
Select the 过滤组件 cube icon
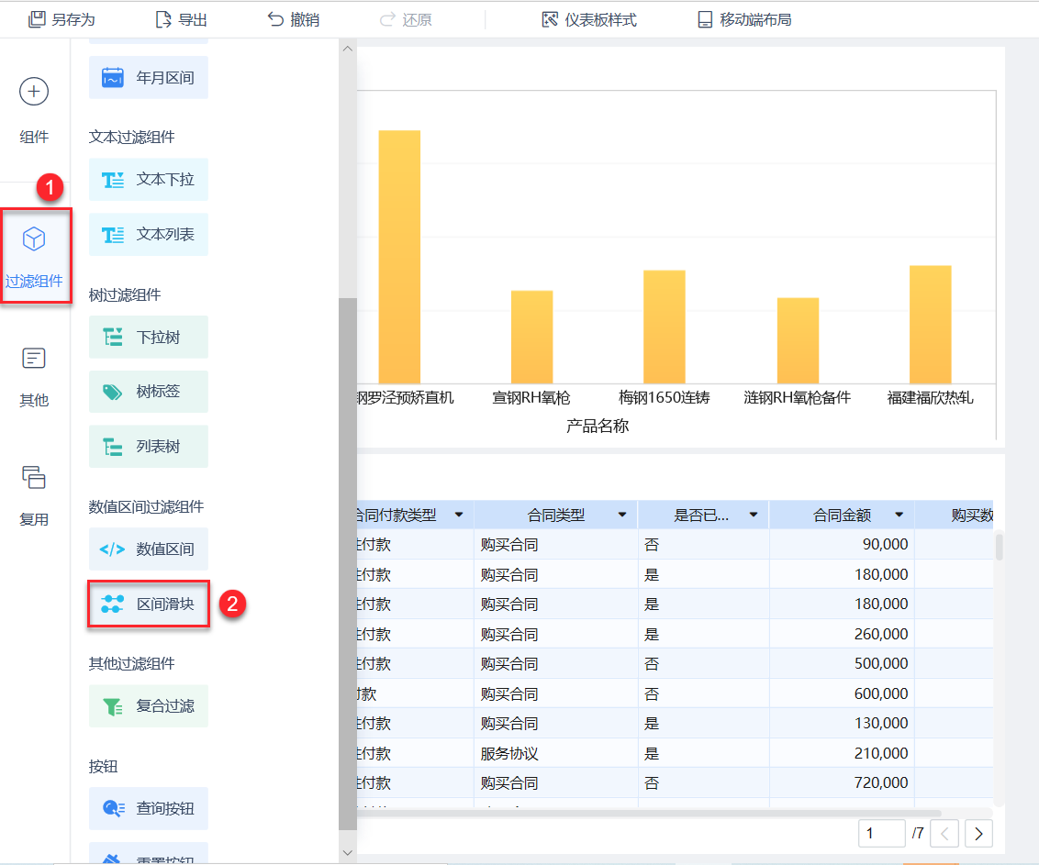coord(34,238)
